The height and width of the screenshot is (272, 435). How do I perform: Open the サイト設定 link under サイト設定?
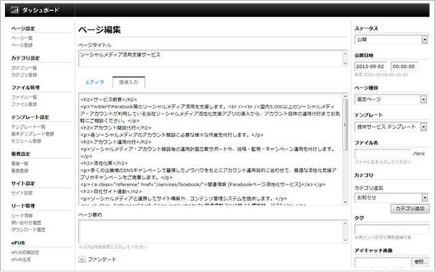click(x=22, y=193)
